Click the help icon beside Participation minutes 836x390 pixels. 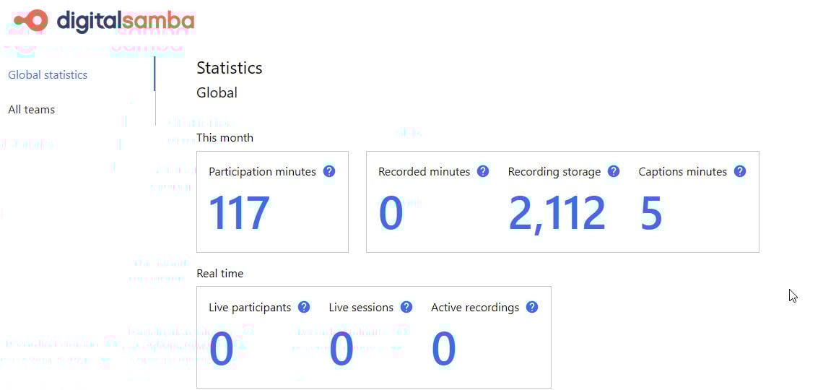tap(329, 172)
